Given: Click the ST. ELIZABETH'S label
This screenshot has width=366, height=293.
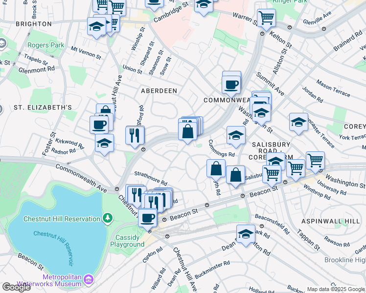Looking at the screenshot, I should (43, 107).
